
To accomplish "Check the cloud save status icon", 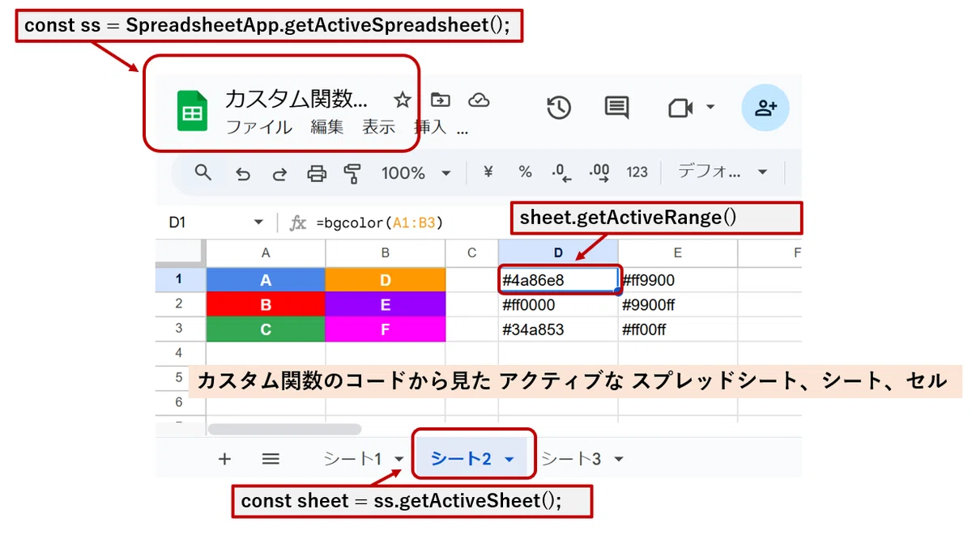I will click(x=479, y=100).
